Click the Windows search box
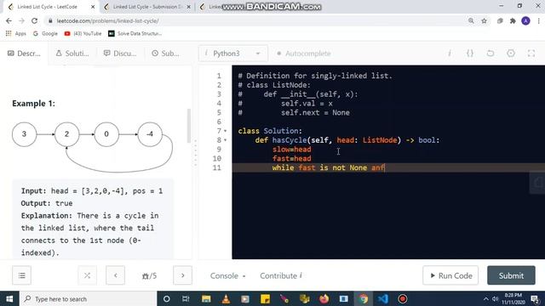This screenshot has height=306, width=545. coord(89,298)
